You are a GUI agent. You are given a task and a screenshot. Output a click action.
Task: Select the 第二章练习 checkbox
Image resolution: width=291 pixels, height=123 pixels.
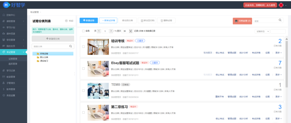(x=84, y=112)
